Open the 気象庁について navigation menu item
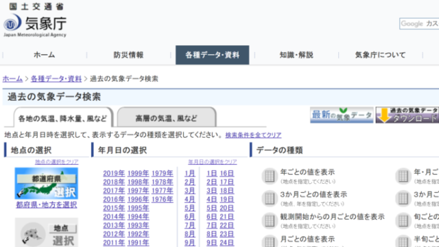This screenshot has height=247, width=439. (381, 55)
